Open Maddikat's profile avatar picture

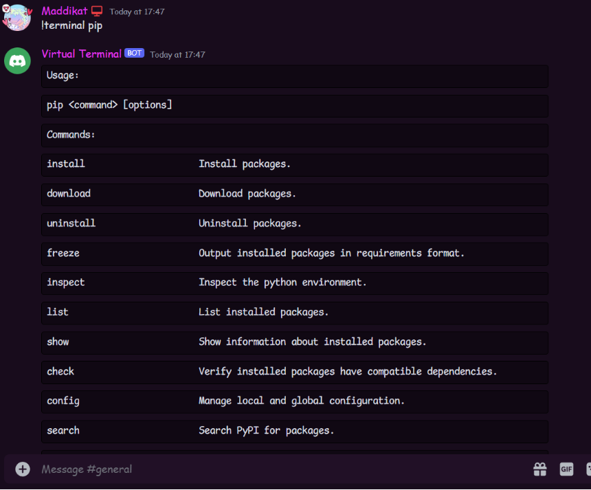(x=17, y=18)
